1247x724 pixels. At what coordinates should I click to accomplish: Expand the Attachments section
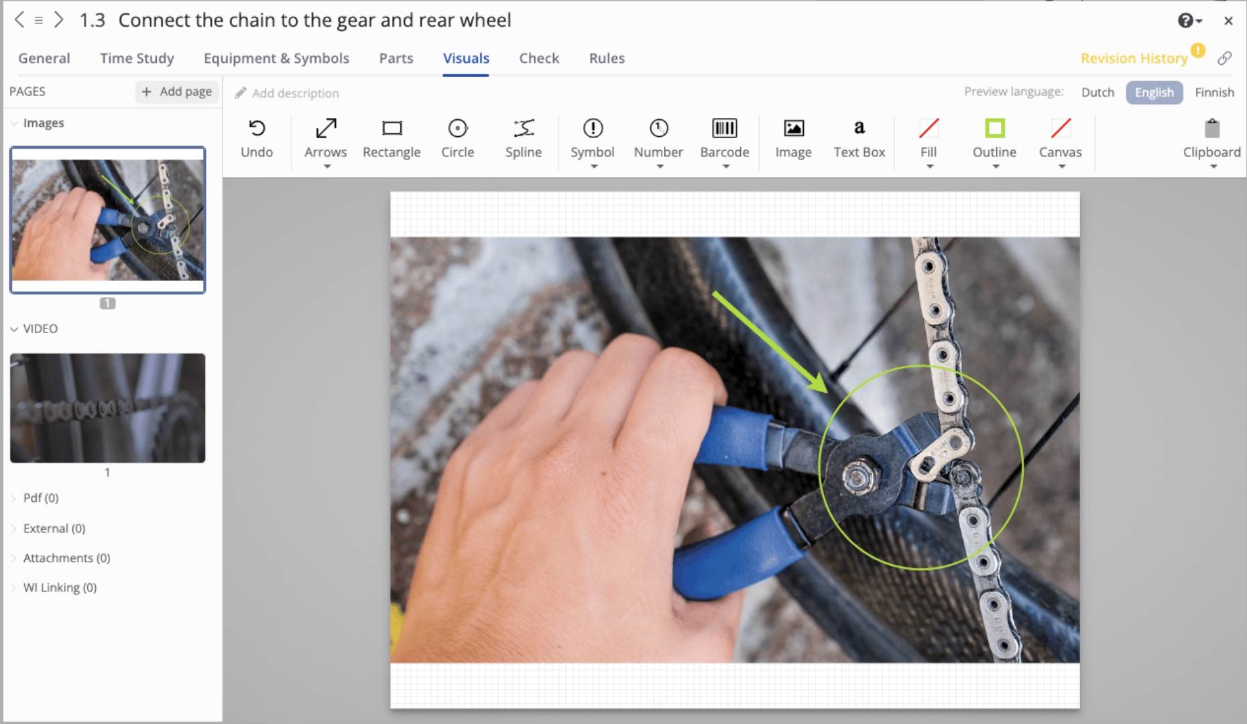[13, 558]
